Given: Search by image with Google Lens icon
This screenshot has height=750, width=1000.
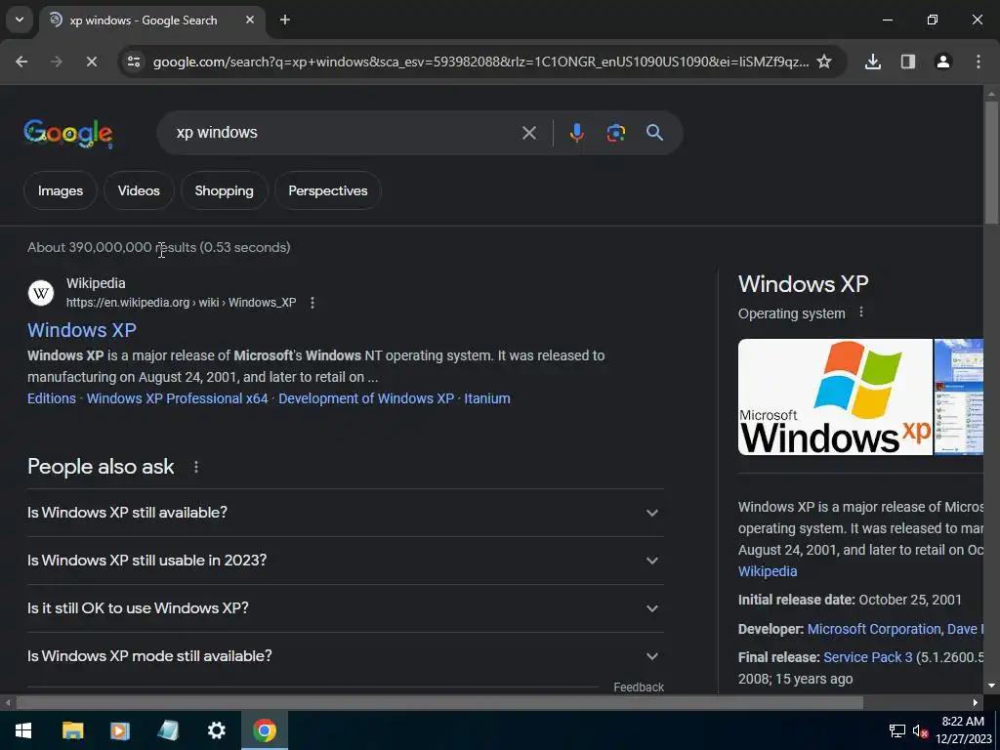Looking at the screenshot, I should (x=615, y=133).
